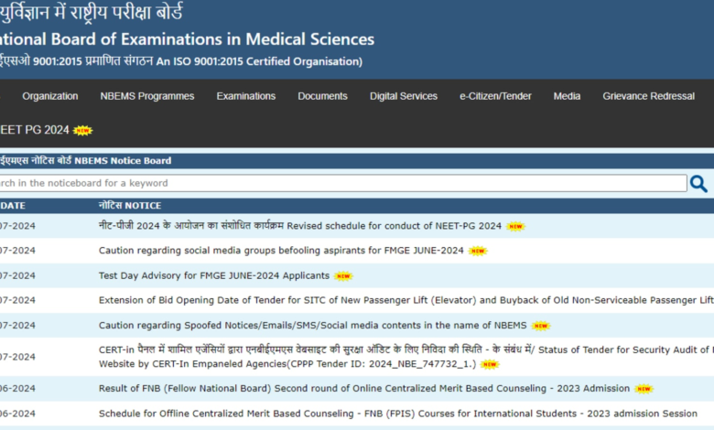Viewport: 714px width, 430px height.
Task: Click date cell of FNB Second round result row
Action: click(x=17, y=389)
